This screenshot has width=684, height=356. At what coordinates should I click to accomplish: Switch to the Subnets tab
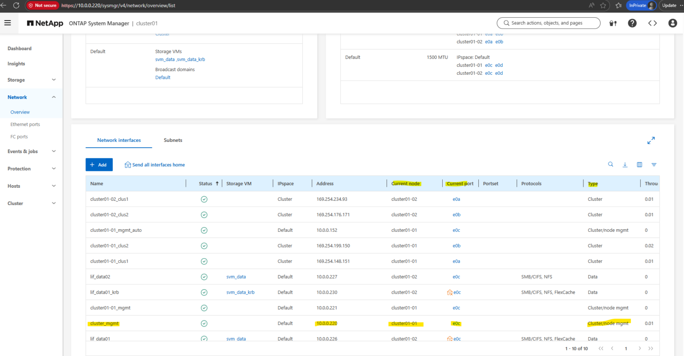tap(173, 140)
